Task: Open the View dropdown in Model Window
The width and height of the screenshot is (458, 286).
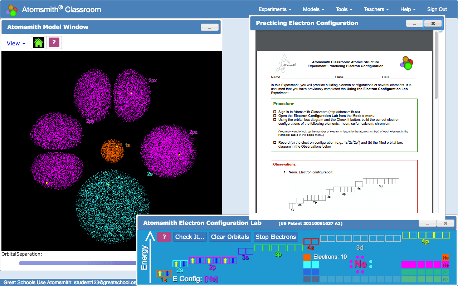Action: (x=16, y=43)
